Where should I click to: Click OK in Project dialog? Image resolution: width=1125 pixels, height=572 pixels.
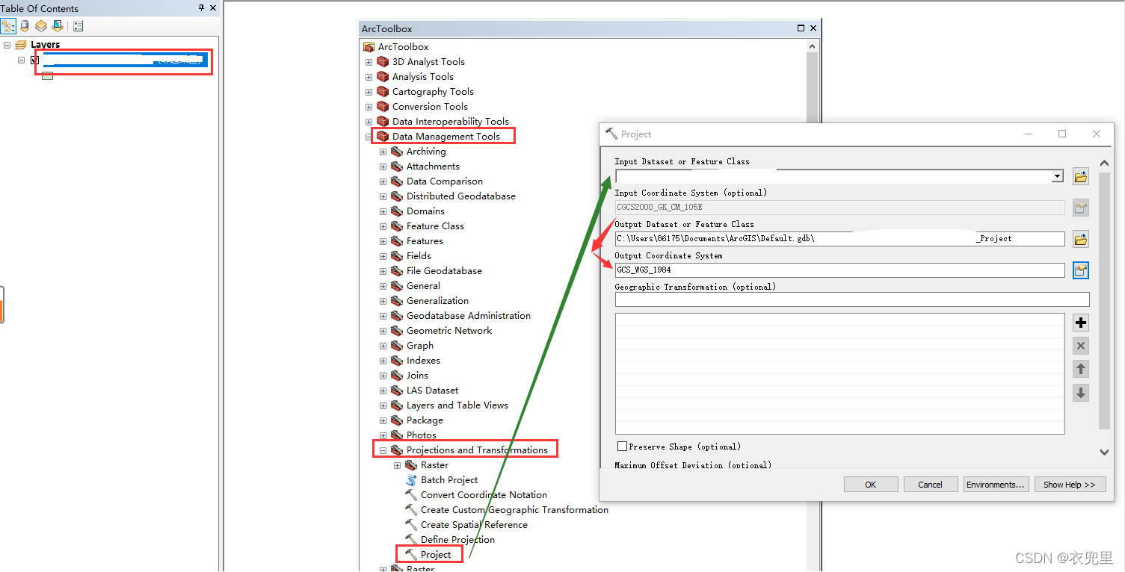(871, 485)
